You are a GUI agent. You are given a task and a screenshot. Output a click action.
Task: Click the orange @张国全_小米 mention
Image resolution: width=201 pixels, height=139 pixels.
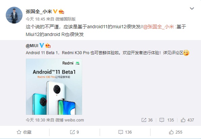click(x=159, y=27)
